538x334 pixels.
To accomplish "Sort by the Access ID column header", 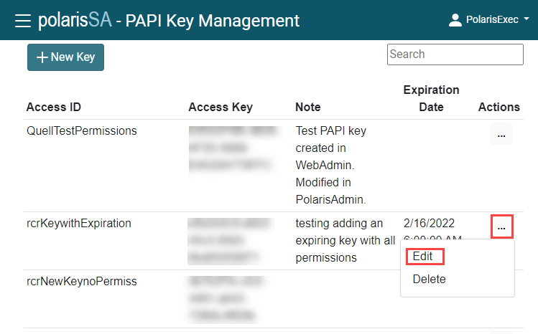I will click(x=54, y=107).
